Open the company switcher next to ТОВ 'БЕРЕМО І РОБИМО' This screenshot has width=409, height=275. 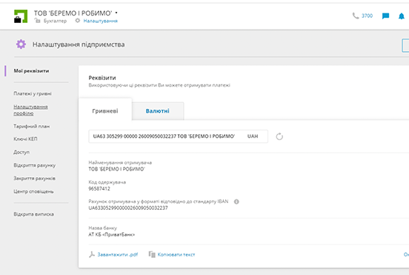click(116, 13)
